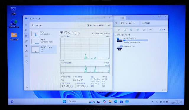Select ディスク 0 (C:) SSD performance entry
Screen dimensions: 189x110
click(43, 49)
